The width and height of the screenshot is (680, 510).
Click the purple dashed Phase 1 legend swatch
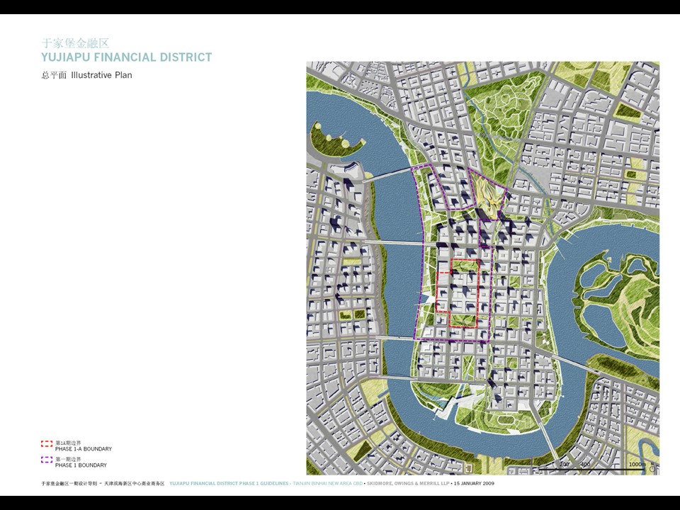[x=47, y=460]
